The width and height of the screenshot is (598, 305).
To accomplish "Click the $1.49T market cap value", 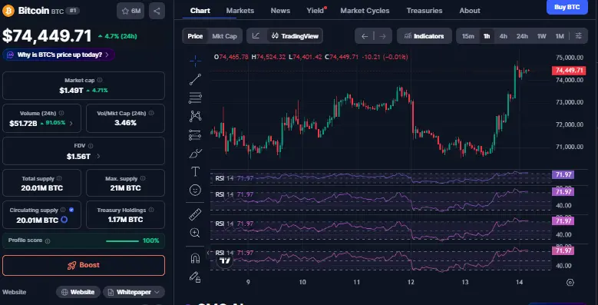I will [71, 91].
